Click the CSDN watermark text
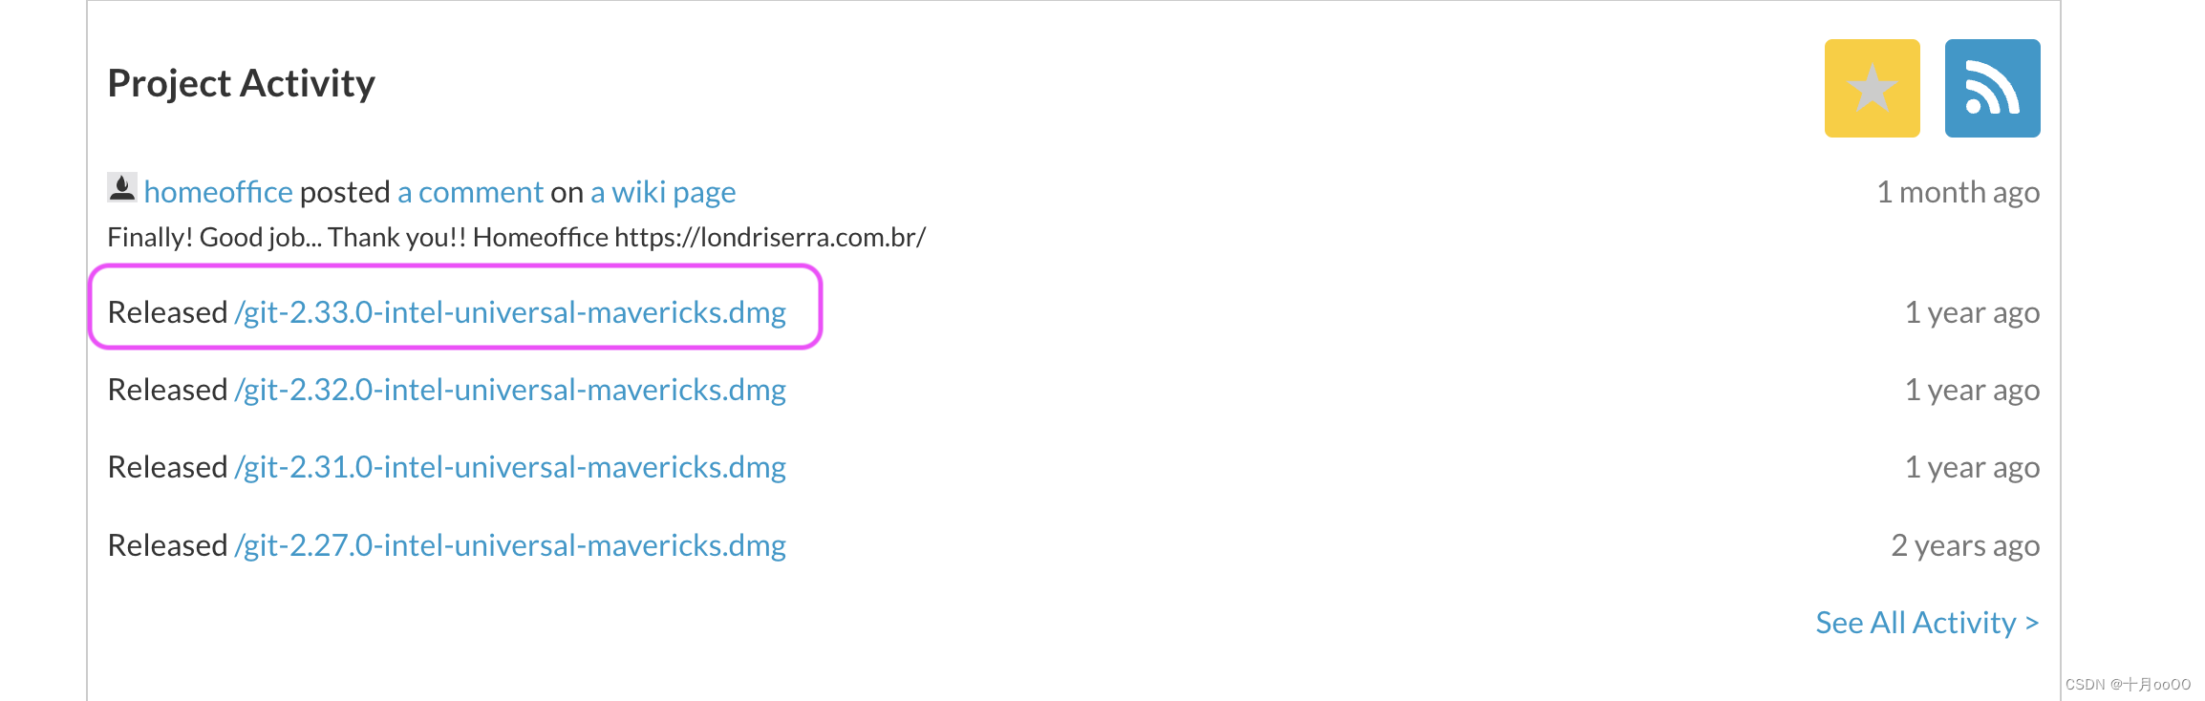 point(2128,685)
